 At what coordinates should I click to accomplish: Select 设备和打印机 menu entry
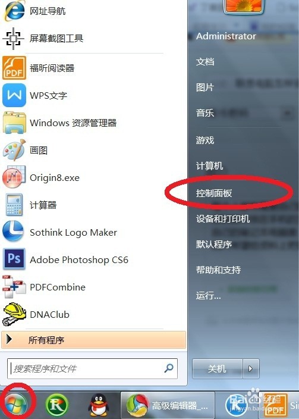click(x=223, y=218)
